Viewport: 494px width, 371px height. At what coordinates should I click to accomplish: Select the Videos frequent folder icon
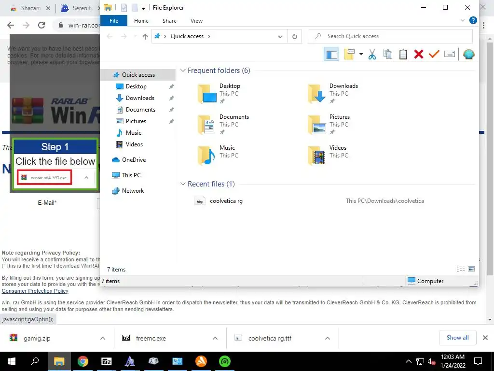click(317, 156)
